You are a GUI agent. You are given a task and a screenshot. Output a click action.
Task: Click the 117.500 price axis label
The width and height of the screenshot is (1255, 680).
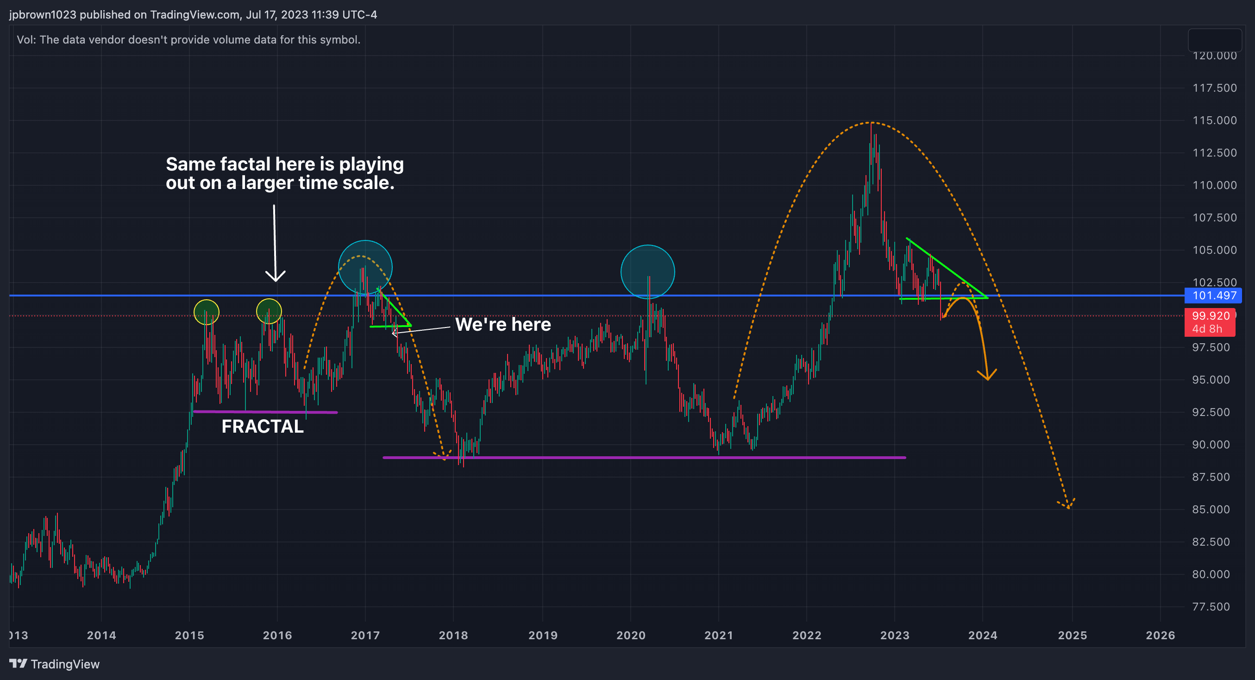click(x=1214, y=88)
